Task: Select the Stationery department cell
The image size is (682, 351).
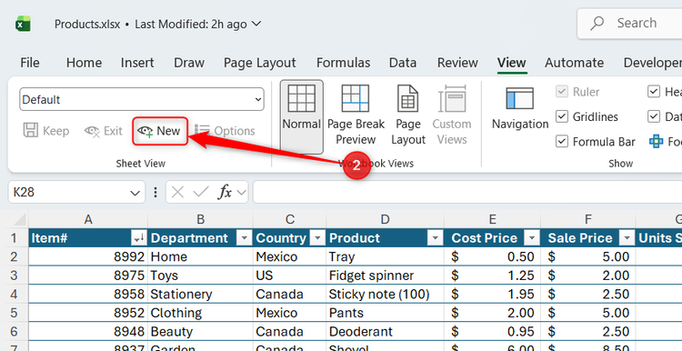Action: [x=201, y=294]
